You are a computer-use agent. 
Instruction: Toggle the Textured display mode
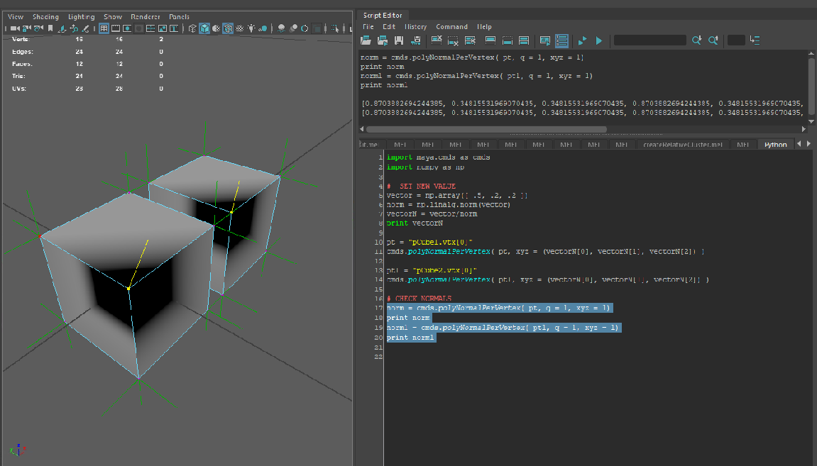228,29
